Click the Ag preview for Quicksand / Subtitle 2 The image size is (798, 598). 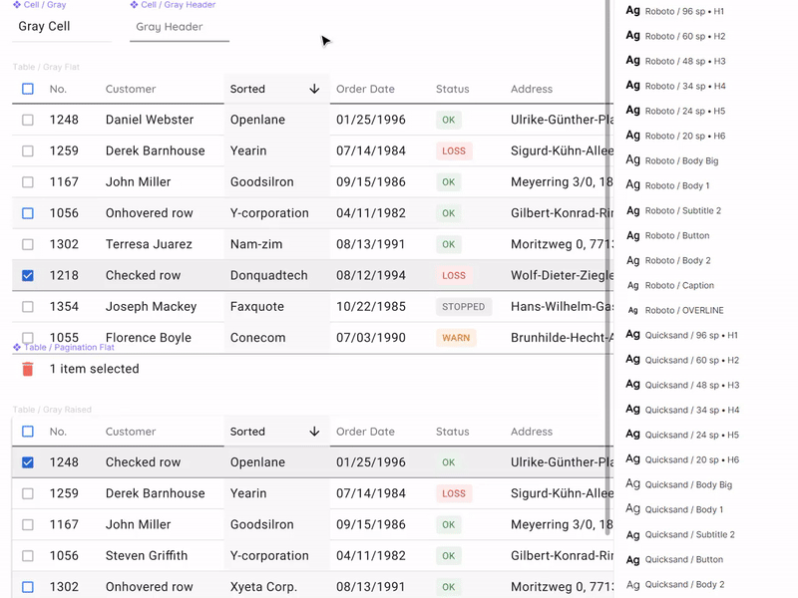632,535
